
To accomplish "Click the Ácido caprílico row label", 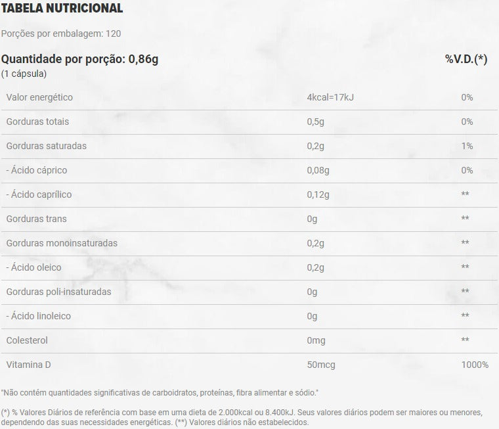I will click(39, 194).
